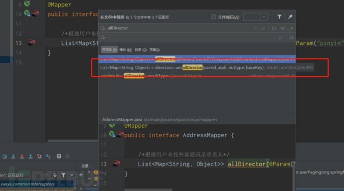Viewport: 344px width, 191px height.
Task: Select the 模块(M) scope tab
Action: (x=126, y=50)
